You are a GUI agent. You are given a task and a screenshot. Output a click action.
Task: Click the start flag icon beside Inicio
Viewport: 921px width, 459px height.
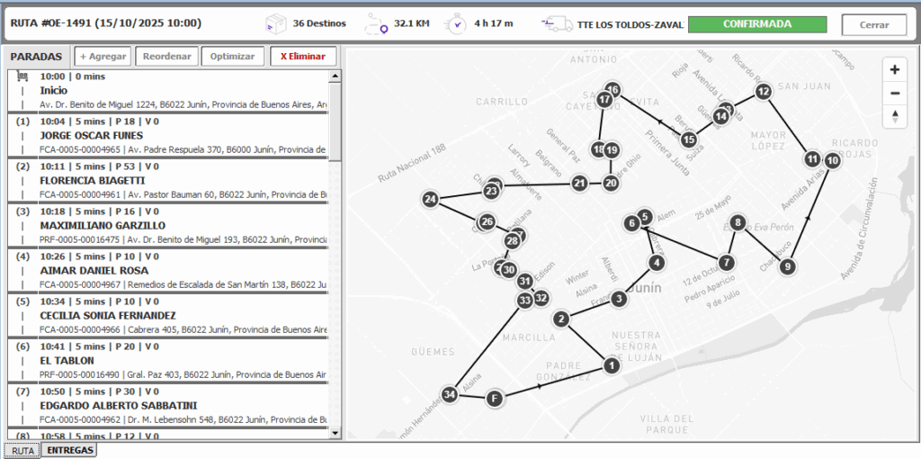[22, 77]
